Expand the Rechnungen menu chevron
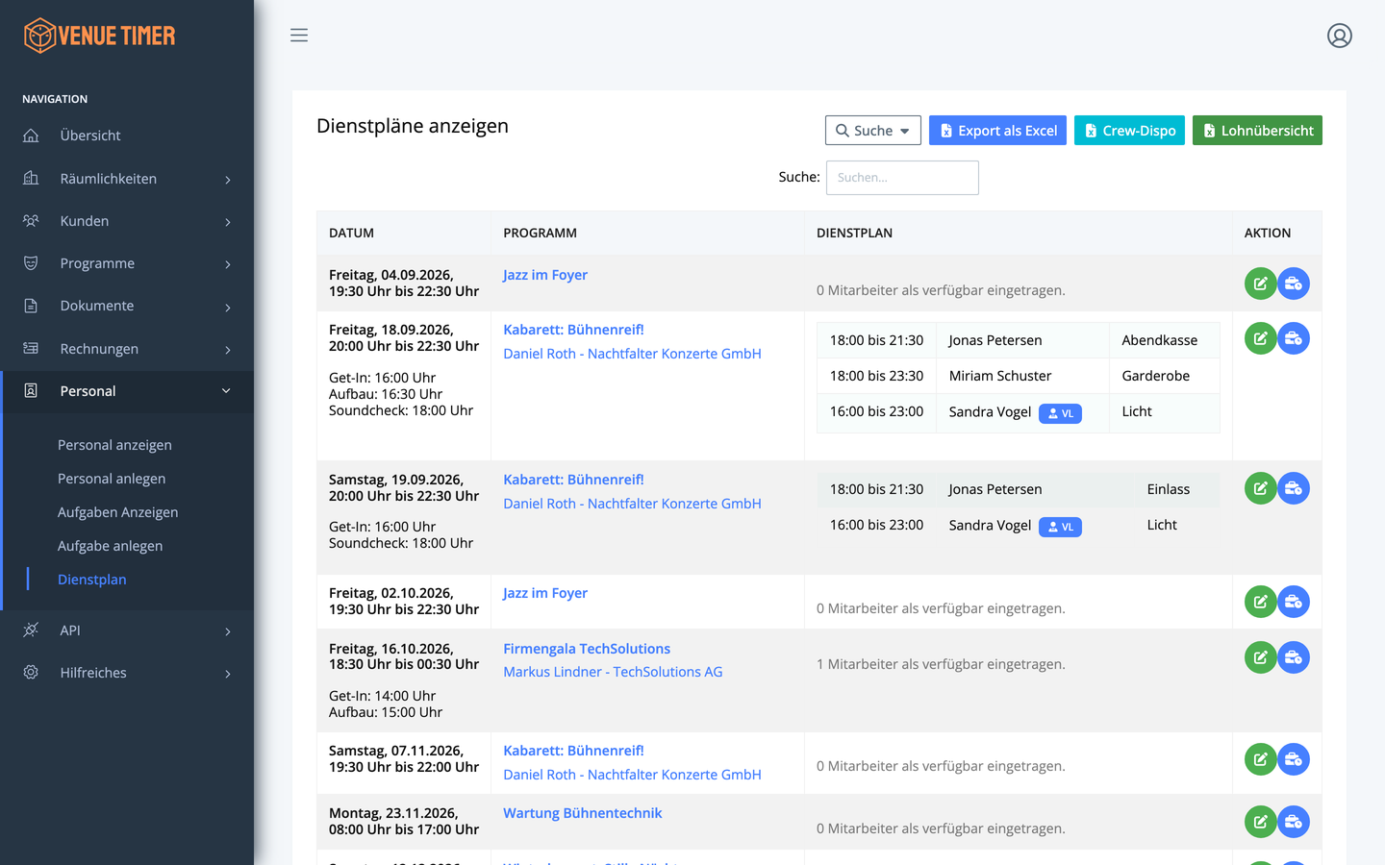 pyautogui.click(x=228, y=350)
